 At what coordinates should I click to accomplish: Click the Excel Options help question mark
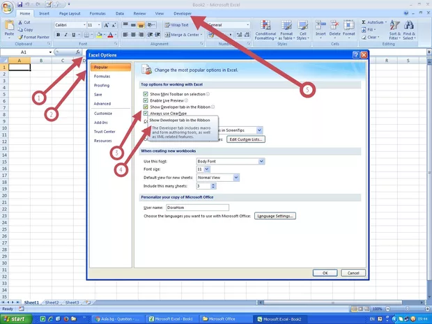coord(355,55)
